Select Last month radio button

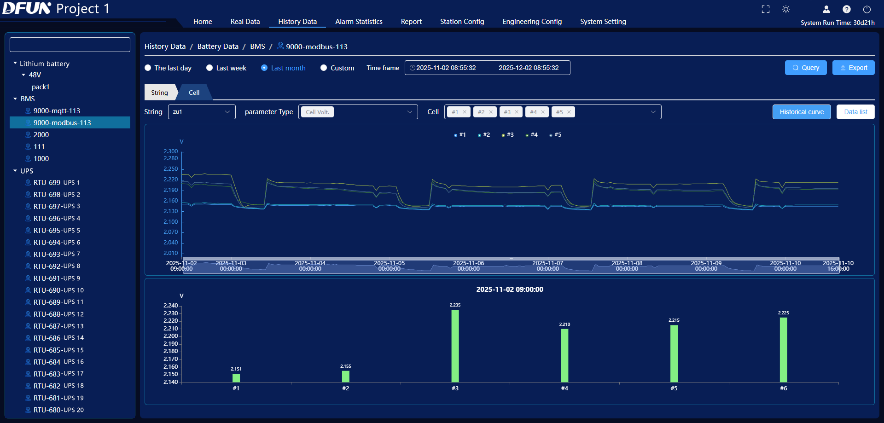(264, 68)
